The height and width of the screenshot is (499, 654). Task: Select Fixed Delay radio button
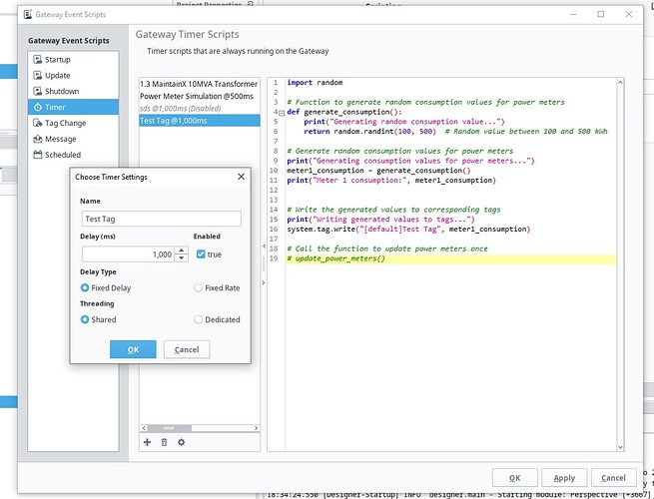coord(85,287)
